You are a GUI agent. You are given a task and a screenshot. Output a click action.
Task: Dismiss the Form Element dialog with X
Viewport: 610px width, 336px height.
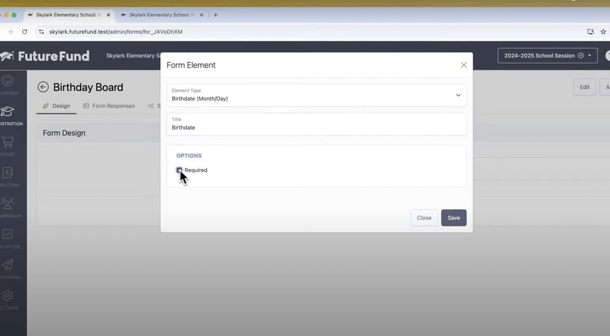[463, 65]
